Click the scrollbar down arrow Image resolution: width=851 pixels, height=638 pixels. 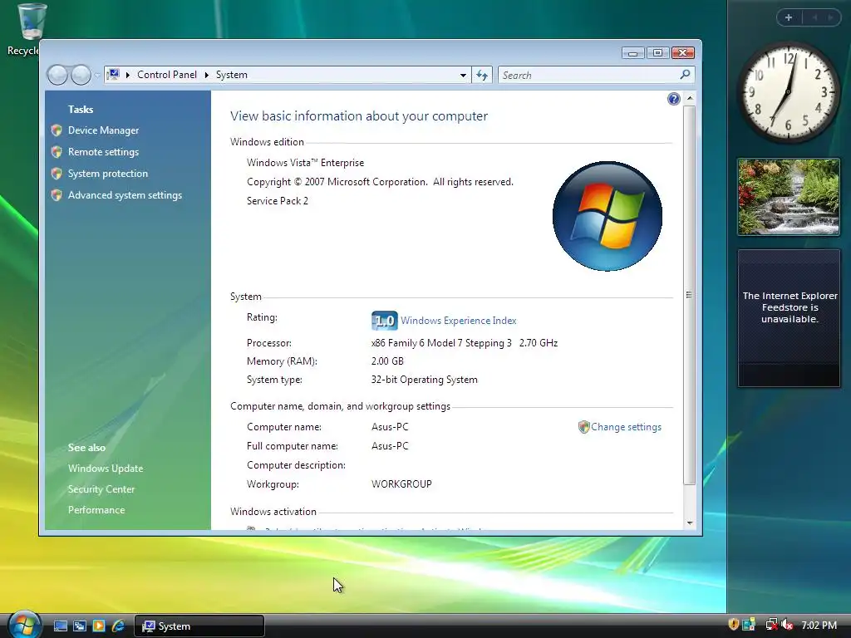(x=689, y=523)
